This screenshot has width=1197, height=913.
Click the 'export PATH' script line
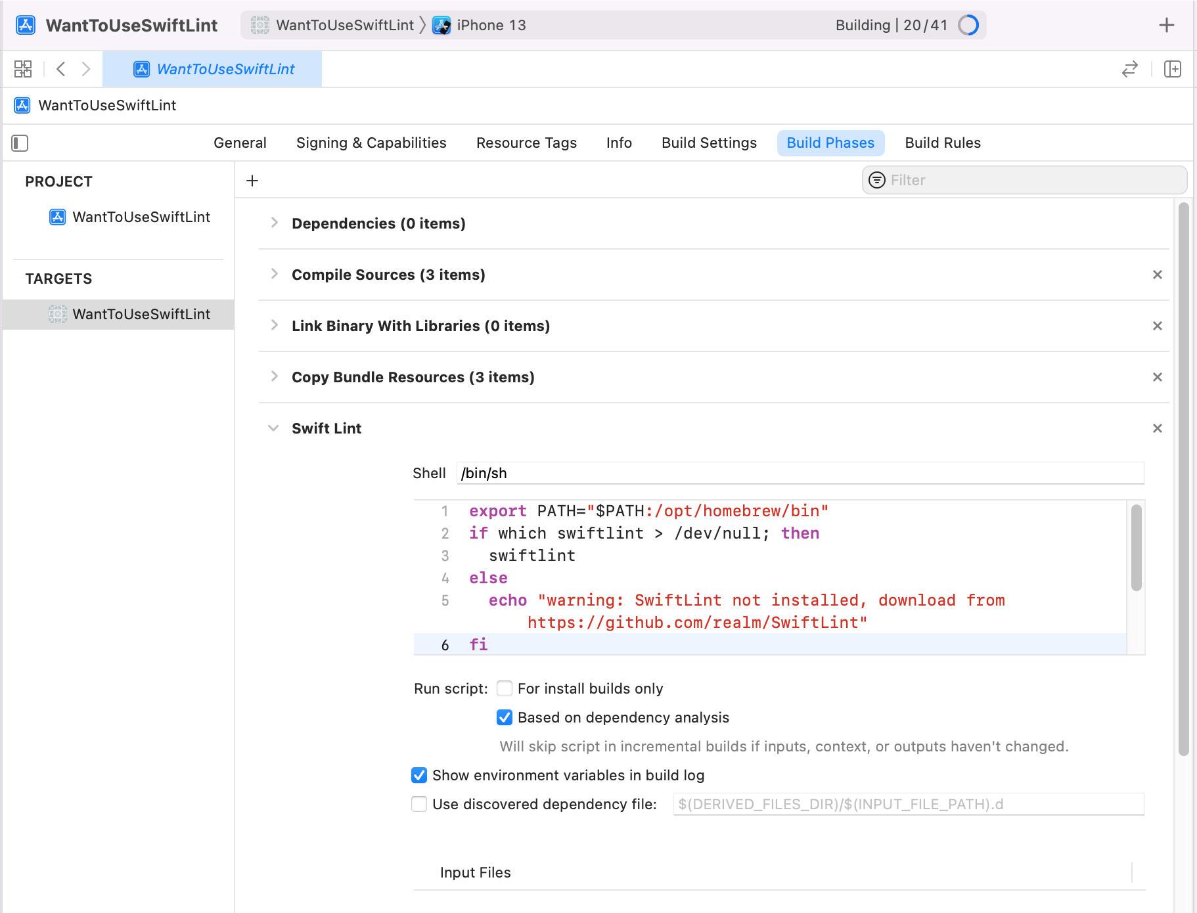[649, 511]
